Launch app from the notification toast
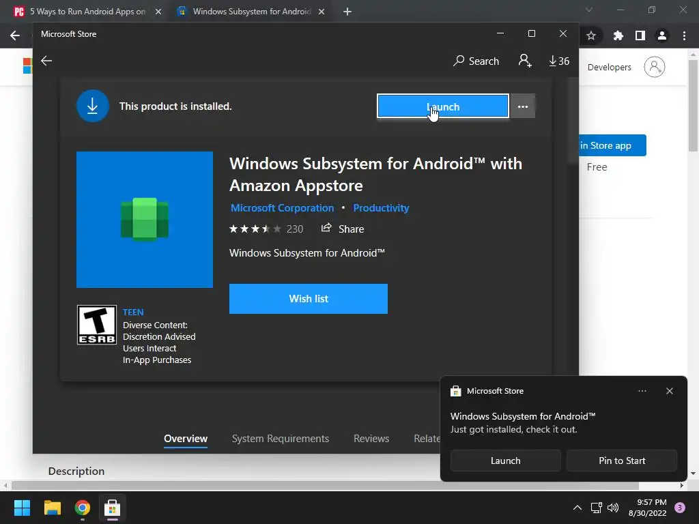Viewport: 699px width, 524px height. [x=506, y=461]
